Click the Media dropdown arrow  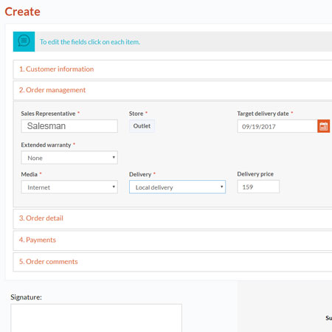click(114, 187)
